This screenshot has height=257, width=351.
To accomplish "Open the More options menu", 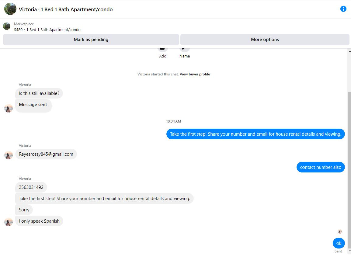I will [265, 40].
